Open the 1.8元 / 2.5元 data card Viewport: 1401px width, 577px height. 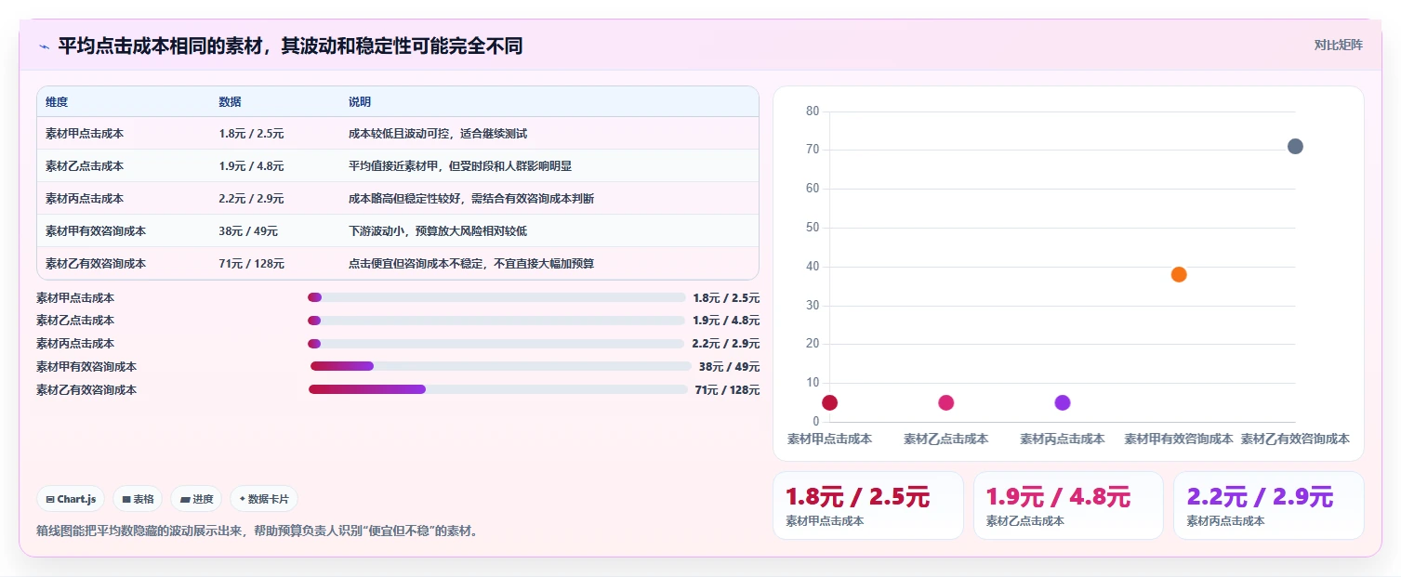[868, 505]
